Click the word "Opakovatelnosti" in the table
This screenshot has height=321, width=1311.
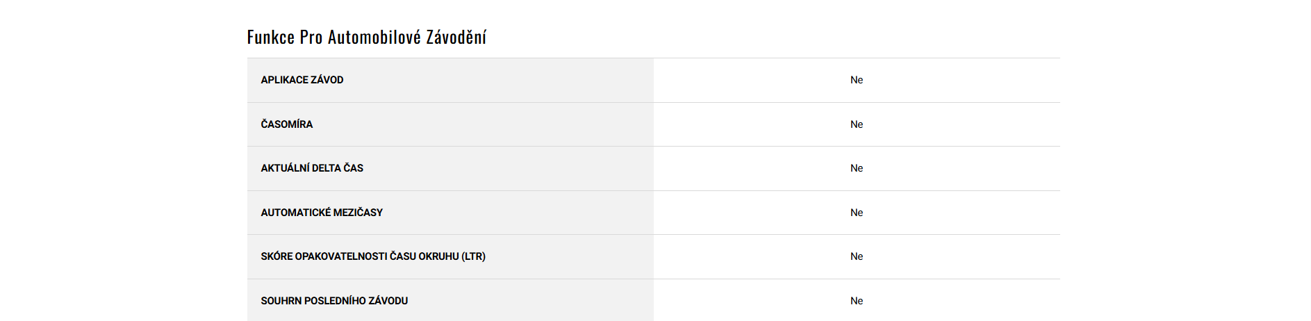[x=340, y=256]
